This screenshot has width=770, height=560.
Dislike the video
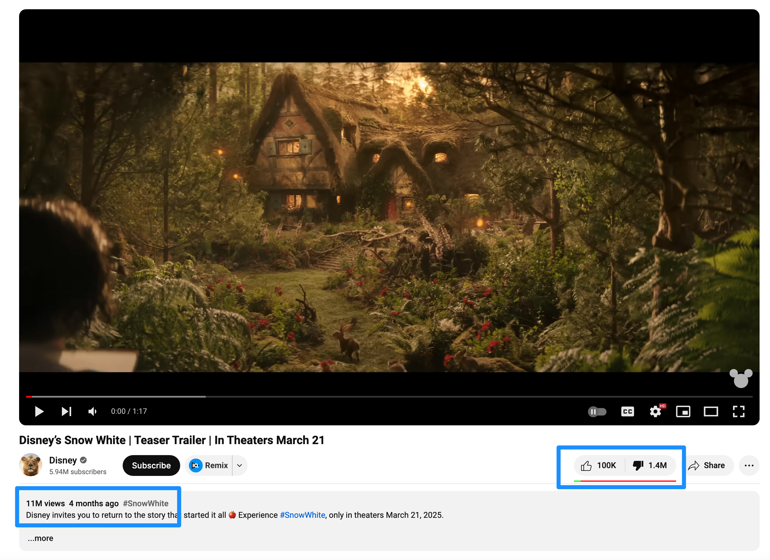[649, 466]
